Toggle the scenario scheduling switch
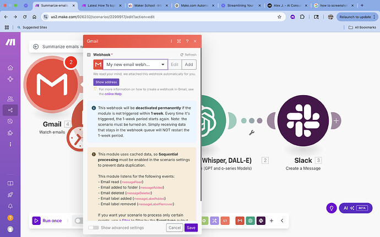 pos(79,221)
